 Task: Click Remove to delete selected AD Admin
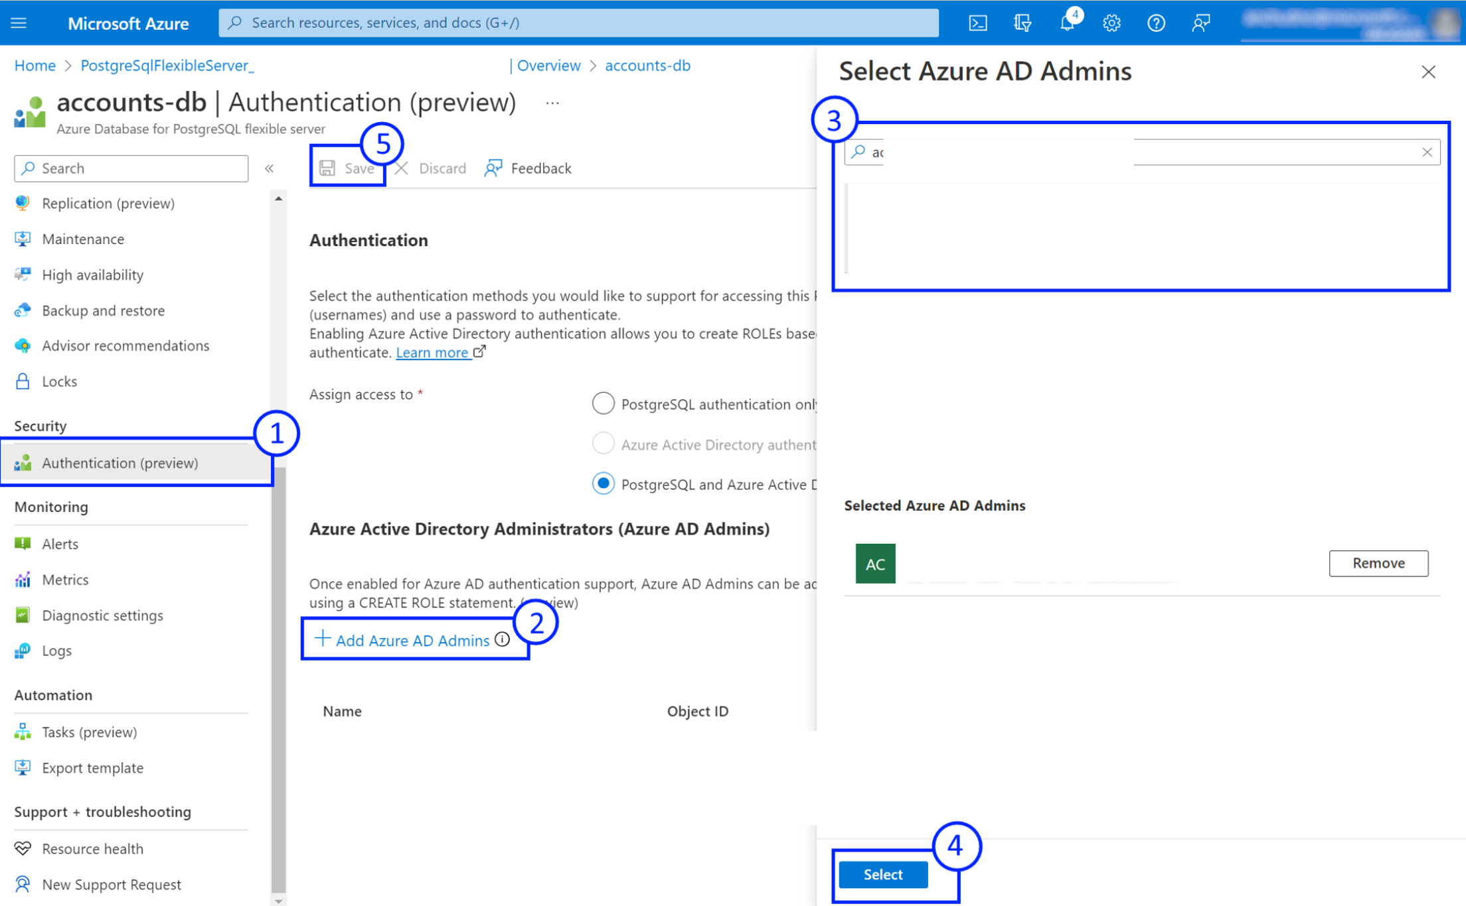pos(1378,563)
